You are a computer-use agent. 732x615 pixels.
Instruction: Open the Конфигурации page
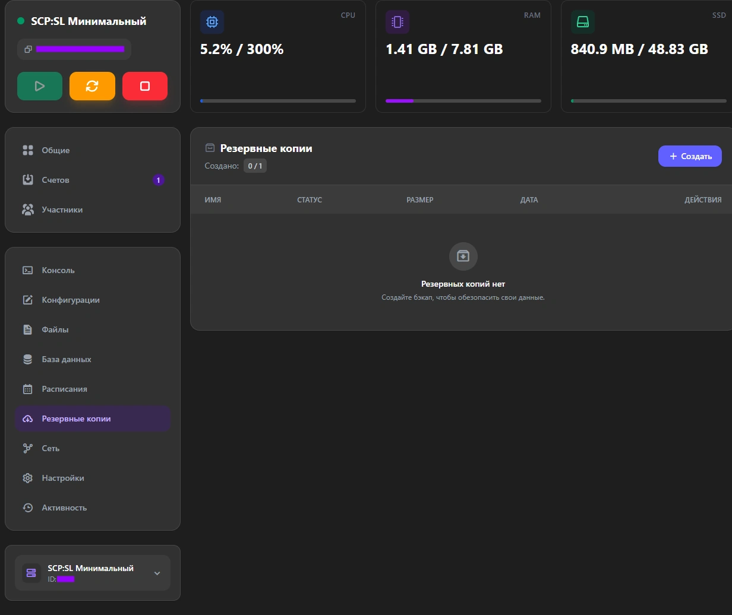click(x=93, y=300)
